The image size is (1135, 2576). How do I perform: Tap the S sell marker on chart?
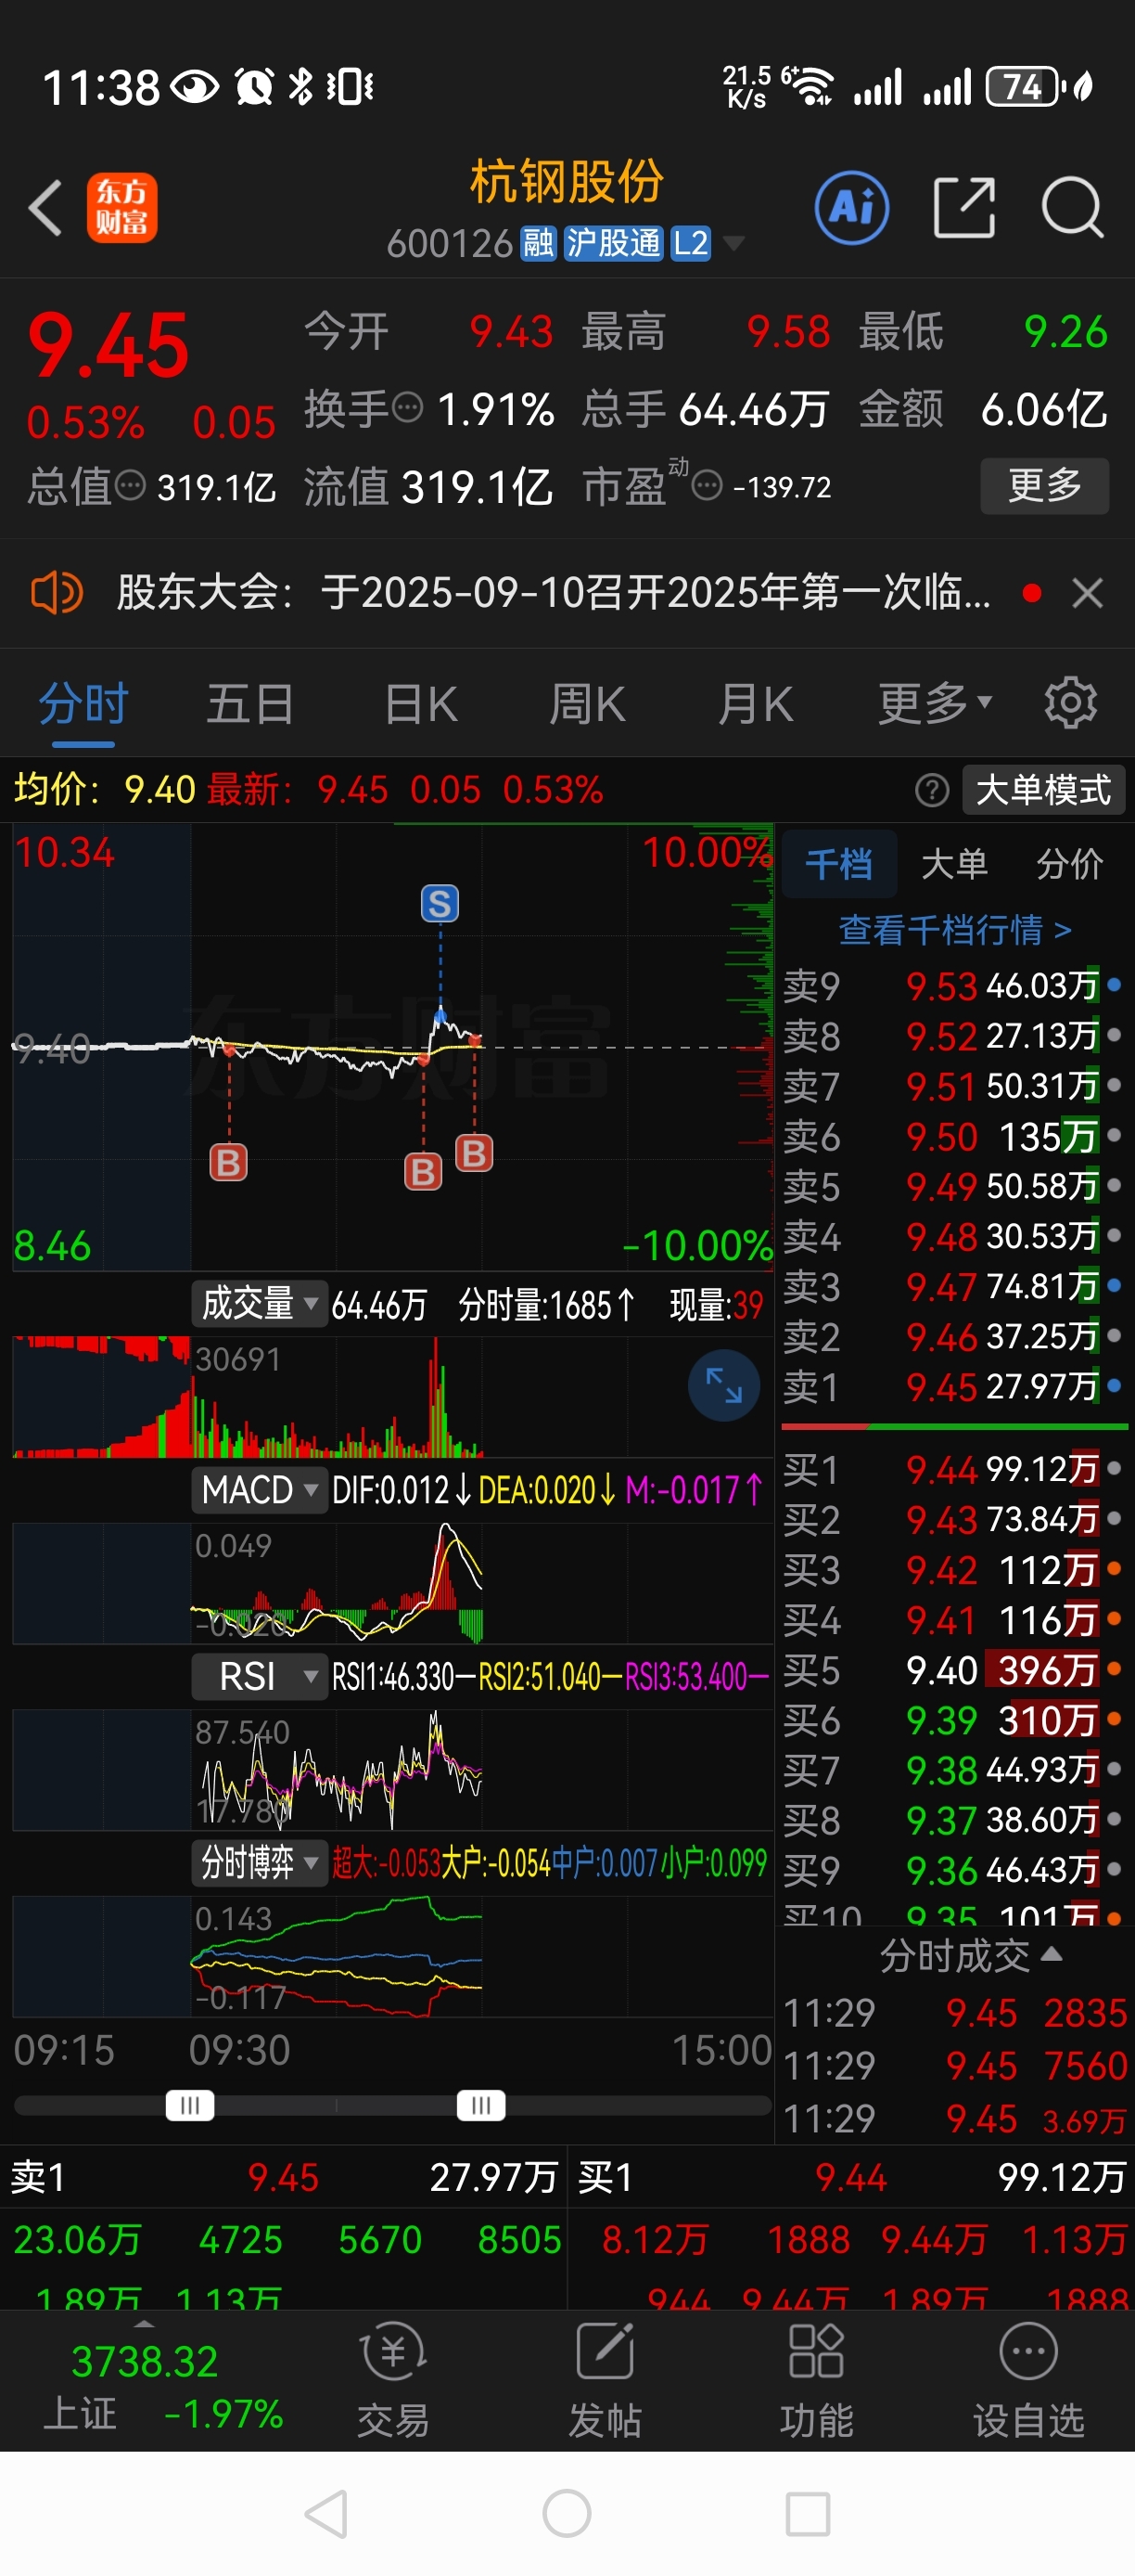[x=440, y=904]
